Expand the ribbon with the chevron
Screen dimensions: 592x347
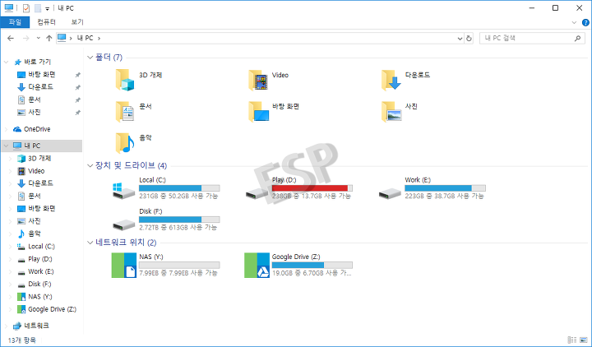pyautogui.click(x=574, y=23)
